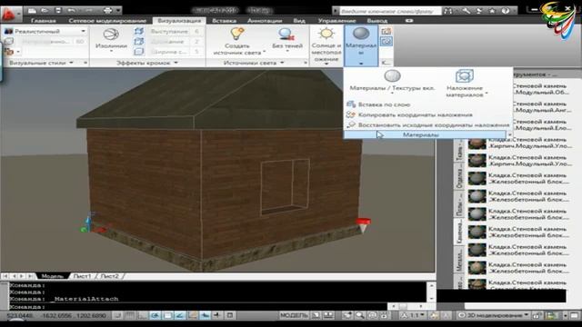Open the Полы vertical tab in tool palette

(459, 205)
